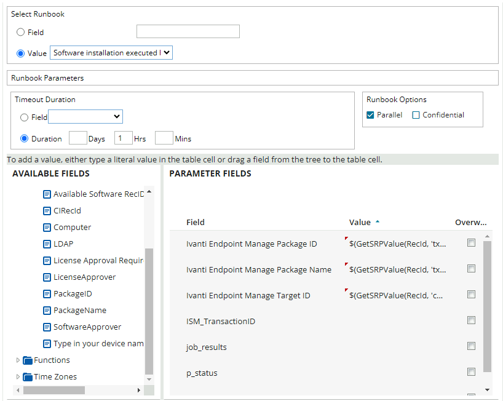Click the Computer field icon
The width and height of the screenshot is (503, 401).
(x=47, y=228)
